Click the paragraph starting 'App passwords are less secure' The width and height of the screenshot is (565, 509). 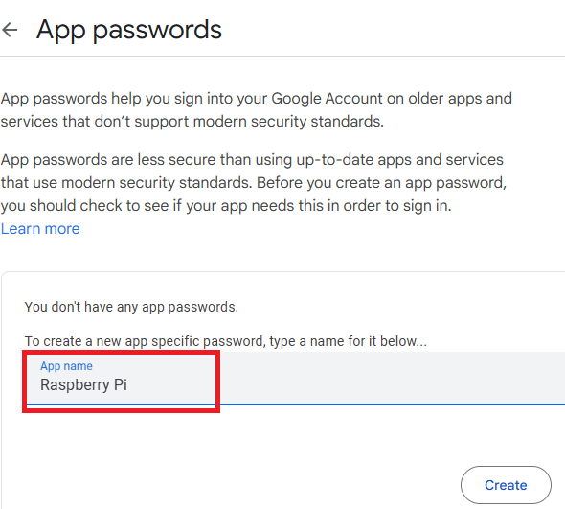pyautogui.click(x=254, y=183)
